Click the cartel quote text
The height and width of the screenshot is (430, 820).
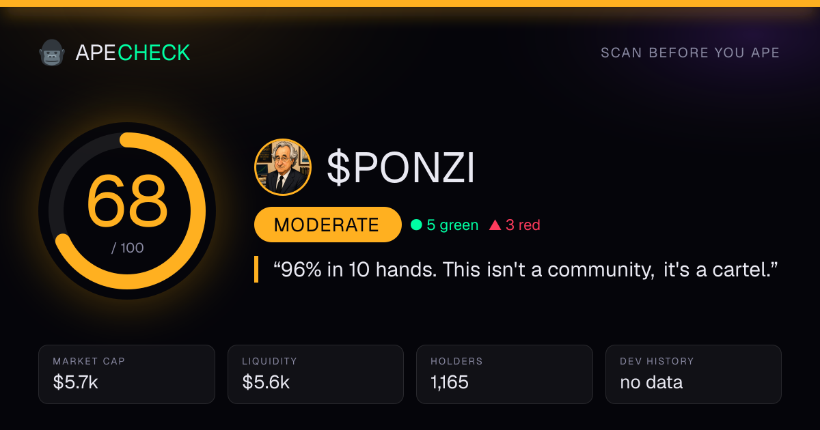click(x=525, y=270)
